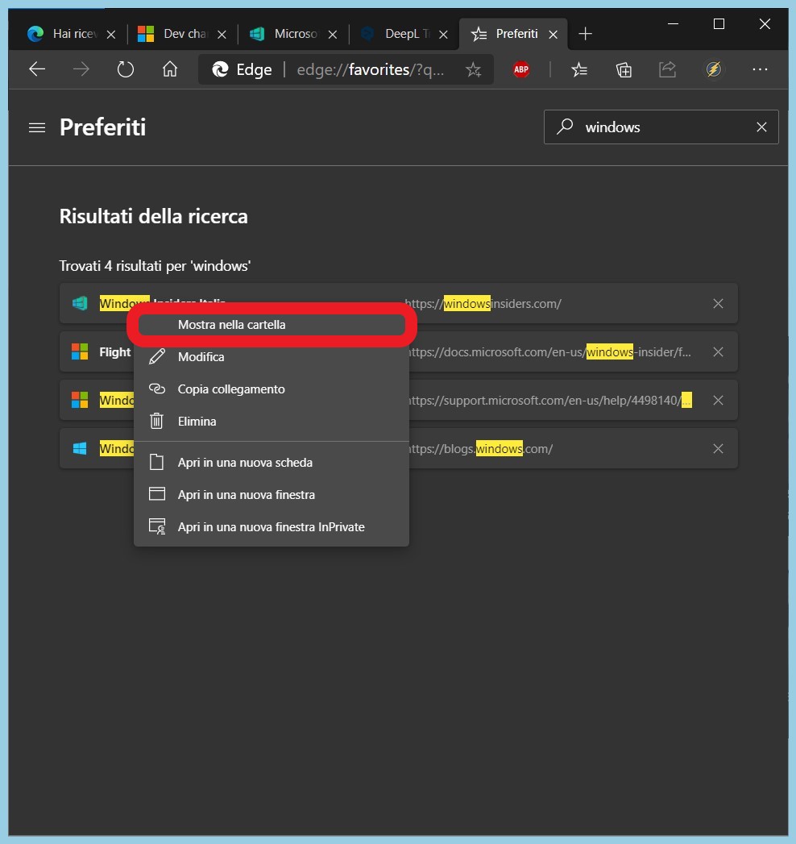Open the lightning bolt profile icon
Viewport: 796px width, 844px height.
pyautogui.click(x=714, y=69)
